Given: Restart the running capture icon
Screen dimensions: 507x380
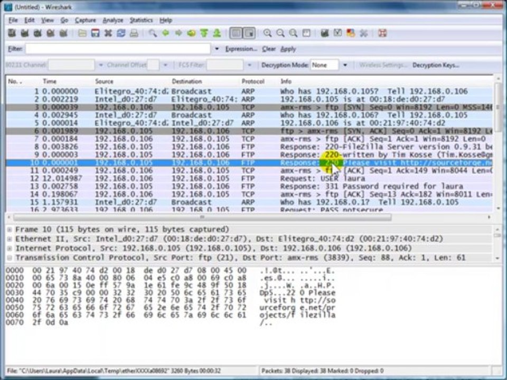Looking at the screenshot, I should (63, 33).
